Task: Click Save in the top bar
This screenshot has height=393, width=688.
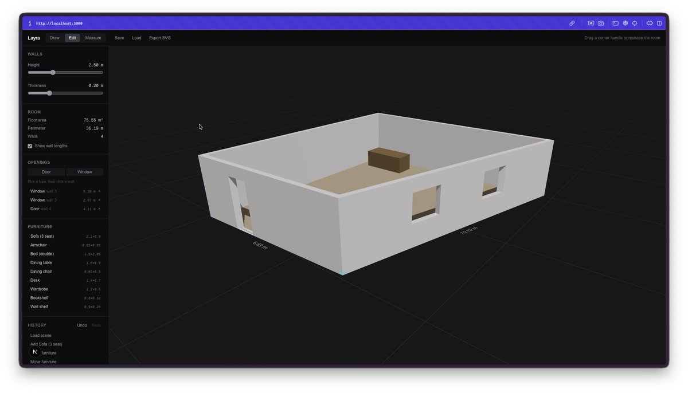Action: [x=119, y=38]
